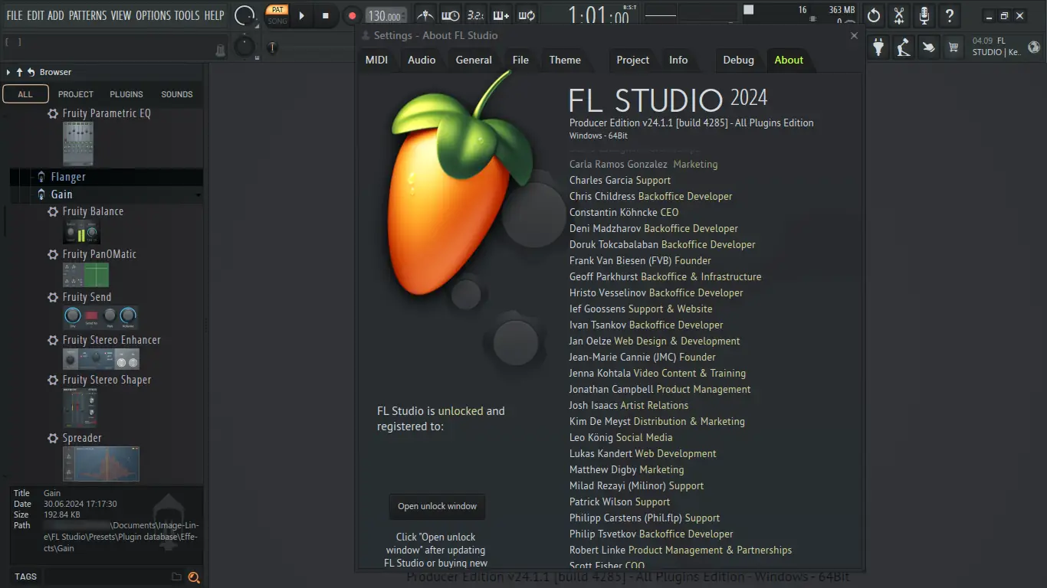Click the tempo field showing 130.000
Screen dimensions: 1047x588
point(385,16)
